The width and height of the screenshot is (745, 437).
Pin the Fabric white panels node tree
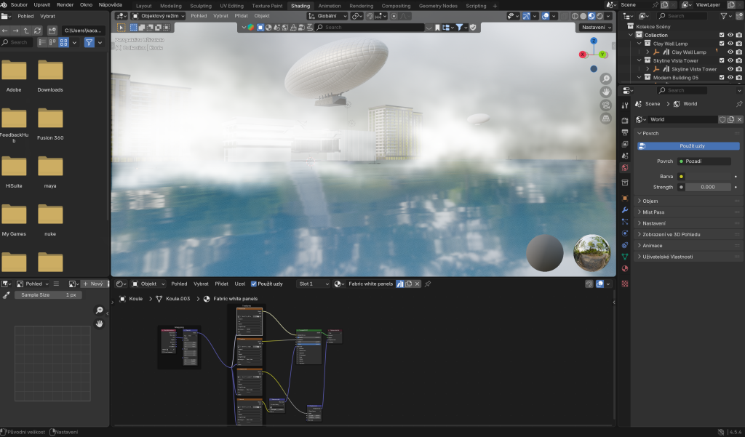coord(428,284)
